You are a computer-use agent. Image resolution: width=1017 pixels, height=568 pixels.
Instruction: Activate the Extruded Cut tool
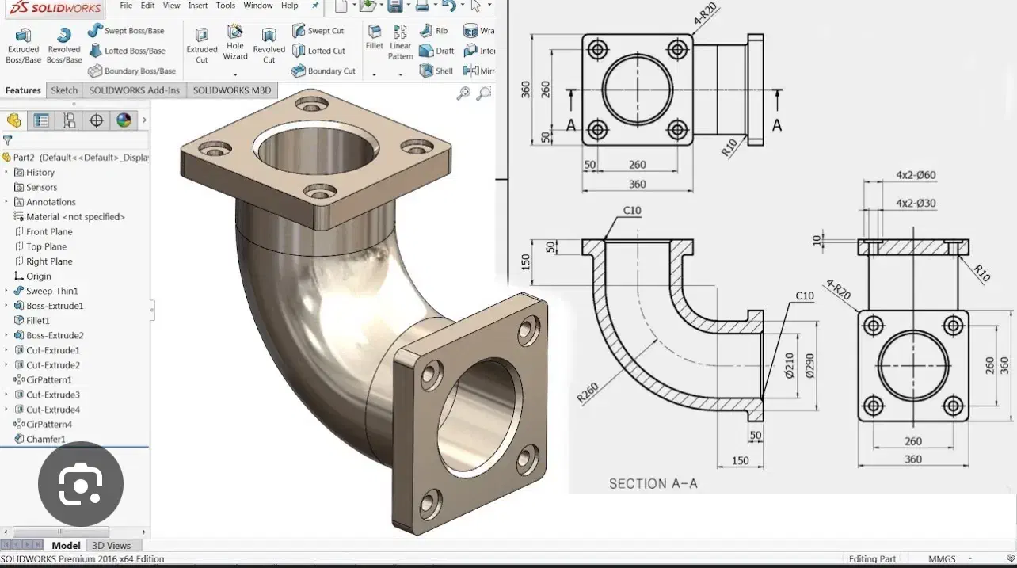[x=202, y=46]
